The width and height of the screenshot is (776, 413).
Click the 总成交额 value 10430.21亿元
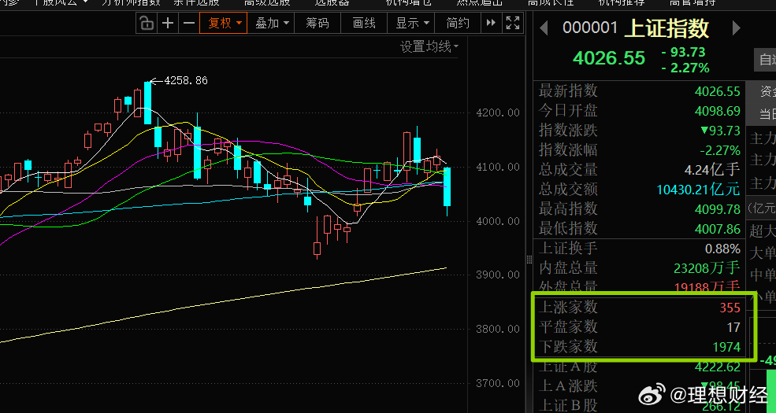(698, 190)
